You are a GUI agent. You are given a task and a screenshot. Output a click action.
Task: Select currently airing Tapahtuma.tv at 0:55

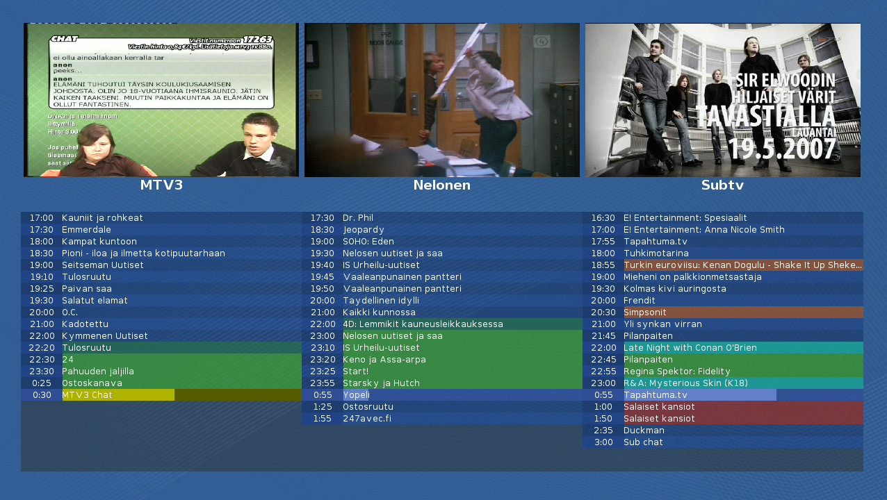[x=723, y=395]
